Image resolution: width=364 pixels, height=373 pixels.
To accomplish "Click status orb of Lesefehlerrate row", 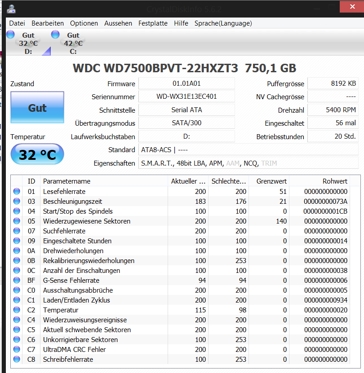I will (x=17, y=191).
